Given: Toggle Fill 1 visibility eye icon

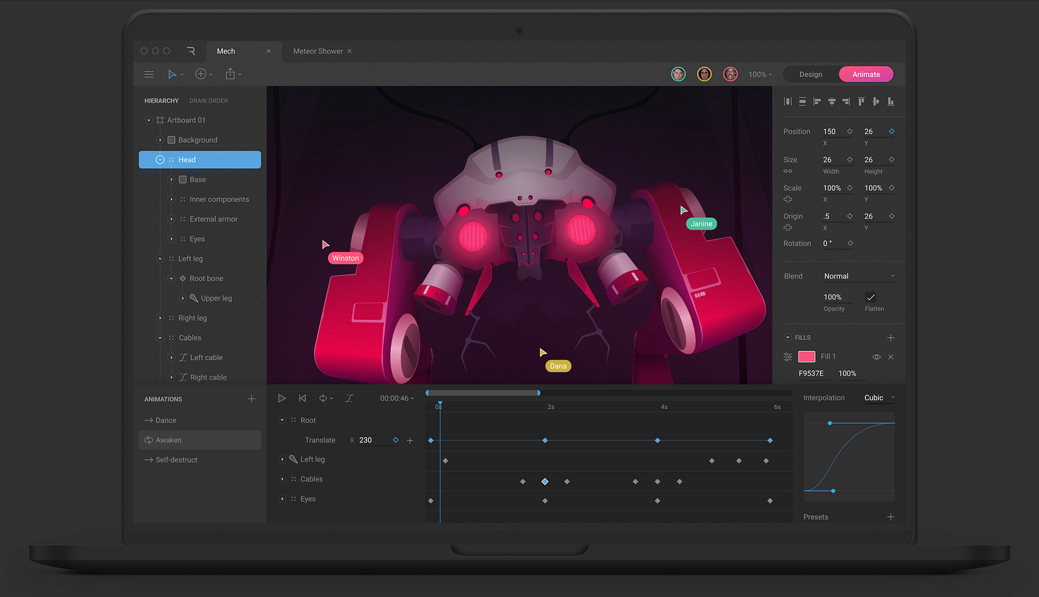Looking at the screenshot, I should point(876,357).
